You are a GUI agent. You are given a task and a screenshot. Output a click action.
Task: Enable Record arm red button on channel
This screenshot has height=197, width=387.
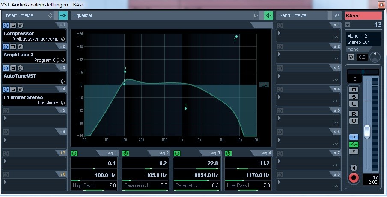354,177
